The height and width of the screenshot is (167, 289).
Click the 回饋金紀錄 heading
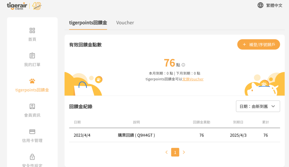point(81,106)
